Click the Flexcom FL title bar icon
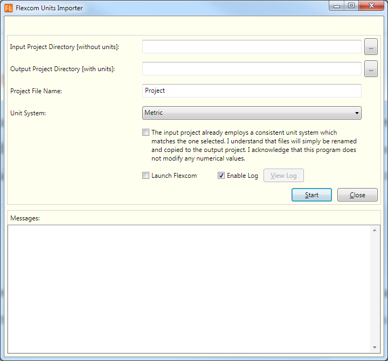The height and width of the screenshot is (361, 388). (9, 8)
